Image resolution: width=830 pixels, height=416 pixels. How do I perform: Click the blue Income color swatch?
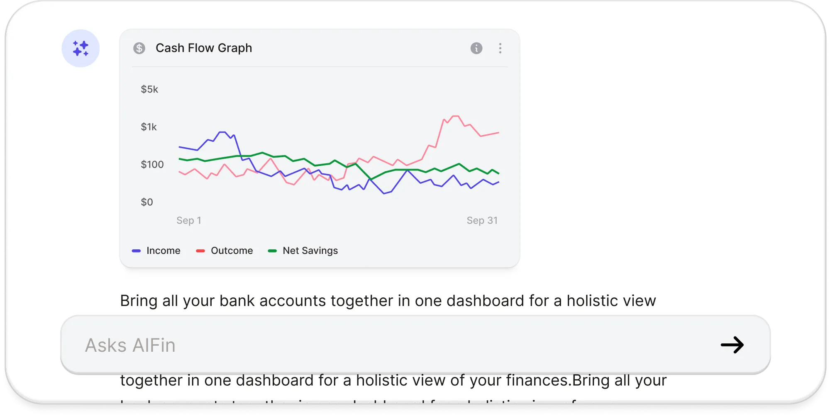136,251
